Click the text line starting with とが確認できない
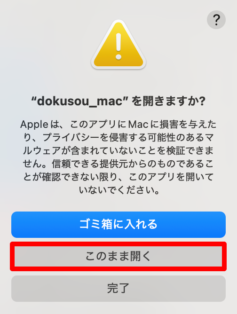 click(x=118, y=177)
